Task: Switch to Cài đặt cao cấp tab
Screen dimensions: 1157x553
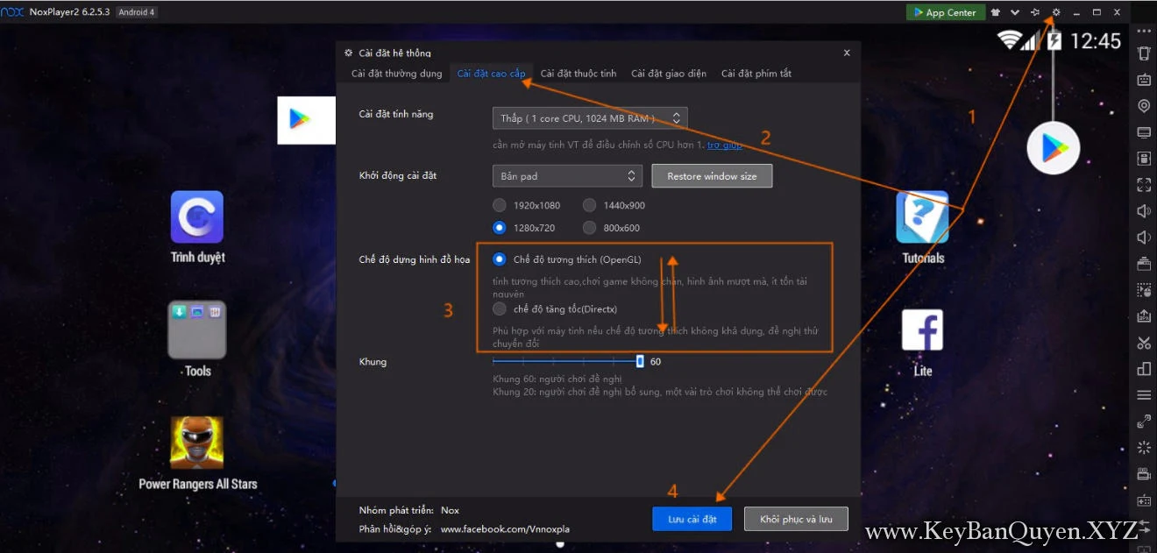Action: click(x=492, y=74)
